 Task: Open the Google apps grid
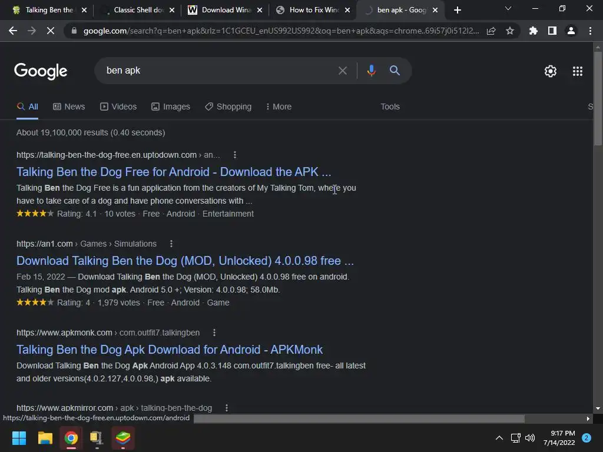pyautogui.click(x=577, y=71)
